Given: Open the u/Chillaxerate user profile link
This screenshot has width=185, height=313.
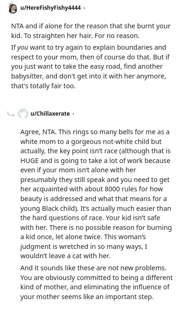Looking at the screenshot, I should coord(50,114).
